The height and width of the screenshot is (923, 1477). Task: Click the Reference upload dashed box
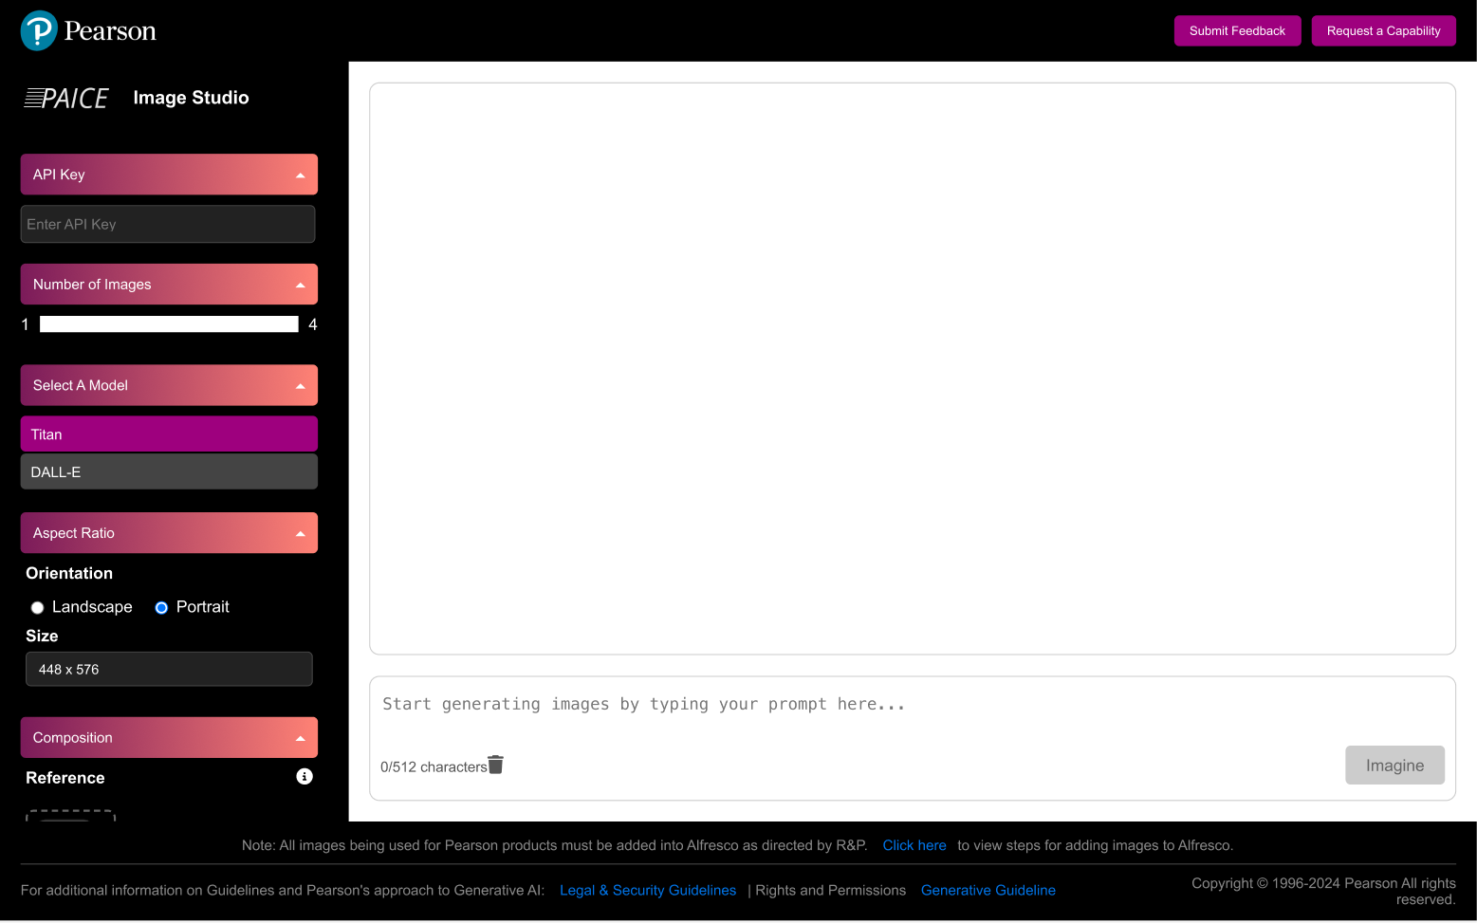tap(71, 816)
